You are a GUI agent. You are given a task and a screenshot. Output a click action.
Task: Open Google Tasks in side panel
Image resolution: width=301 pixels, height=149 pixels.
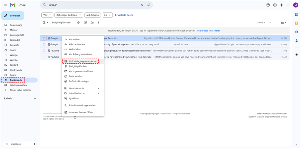(296, 32)
